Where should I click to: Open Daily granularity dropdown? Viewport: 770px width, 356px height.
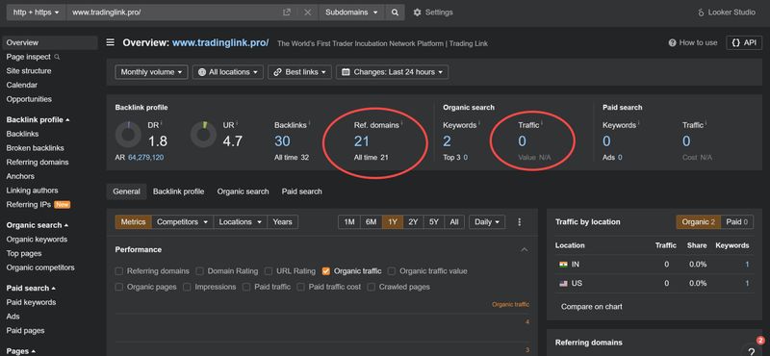pos(487,222)
